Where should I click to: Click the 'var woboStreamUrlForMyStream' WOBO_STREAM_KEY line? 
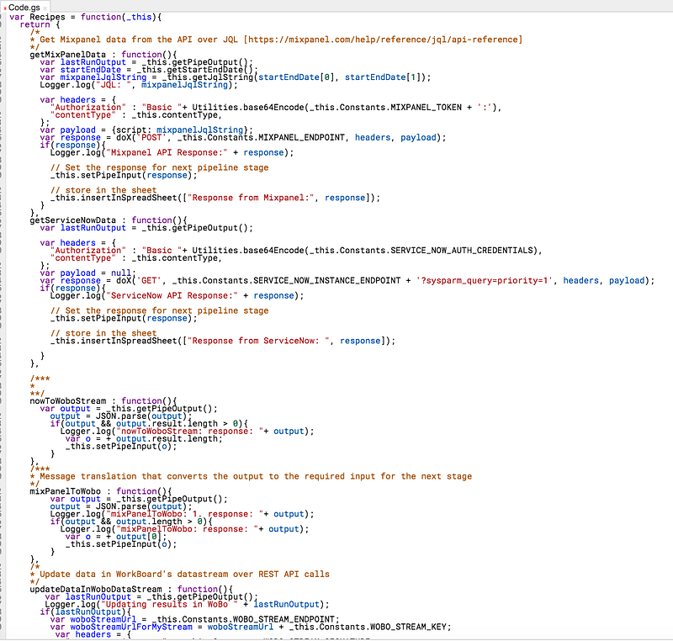click(251, 627)
